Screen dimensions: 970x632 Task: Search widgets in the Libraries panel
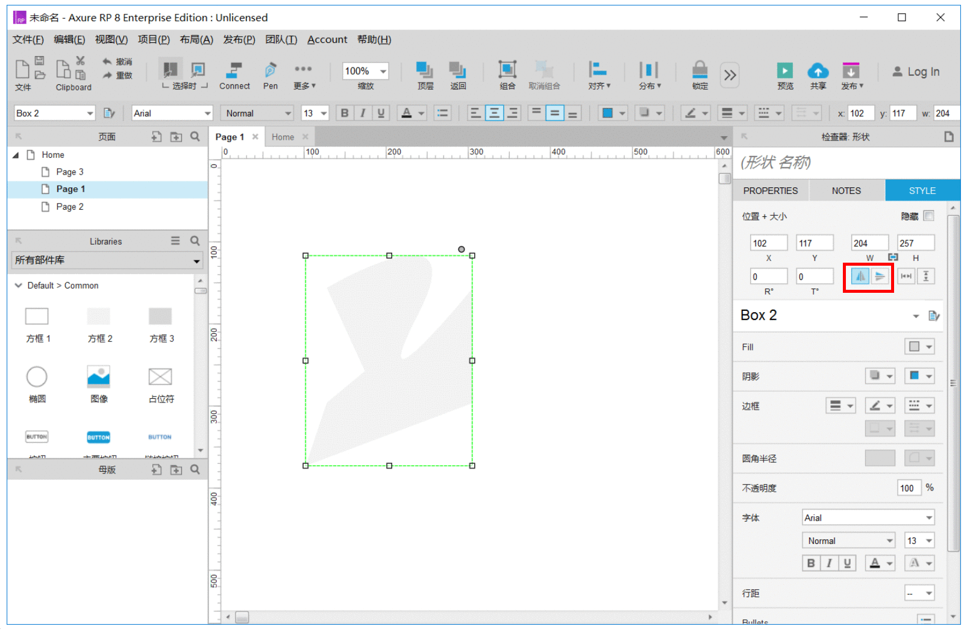pyautogui.click(x=195, y=241)
